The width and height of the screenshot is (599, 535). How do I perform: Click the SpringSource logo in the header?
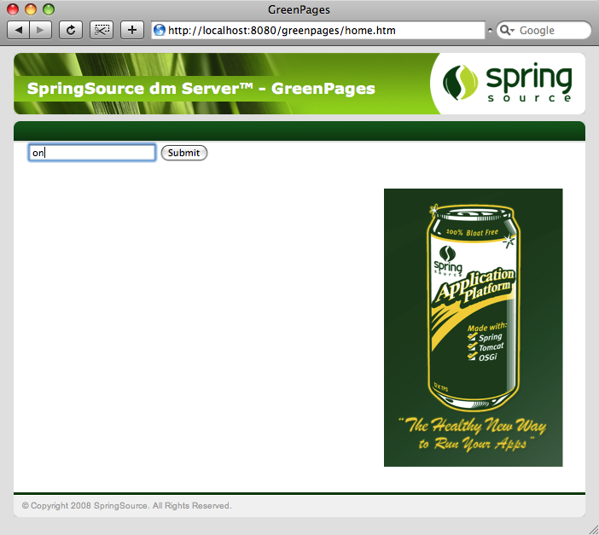[x=508, y=84]
